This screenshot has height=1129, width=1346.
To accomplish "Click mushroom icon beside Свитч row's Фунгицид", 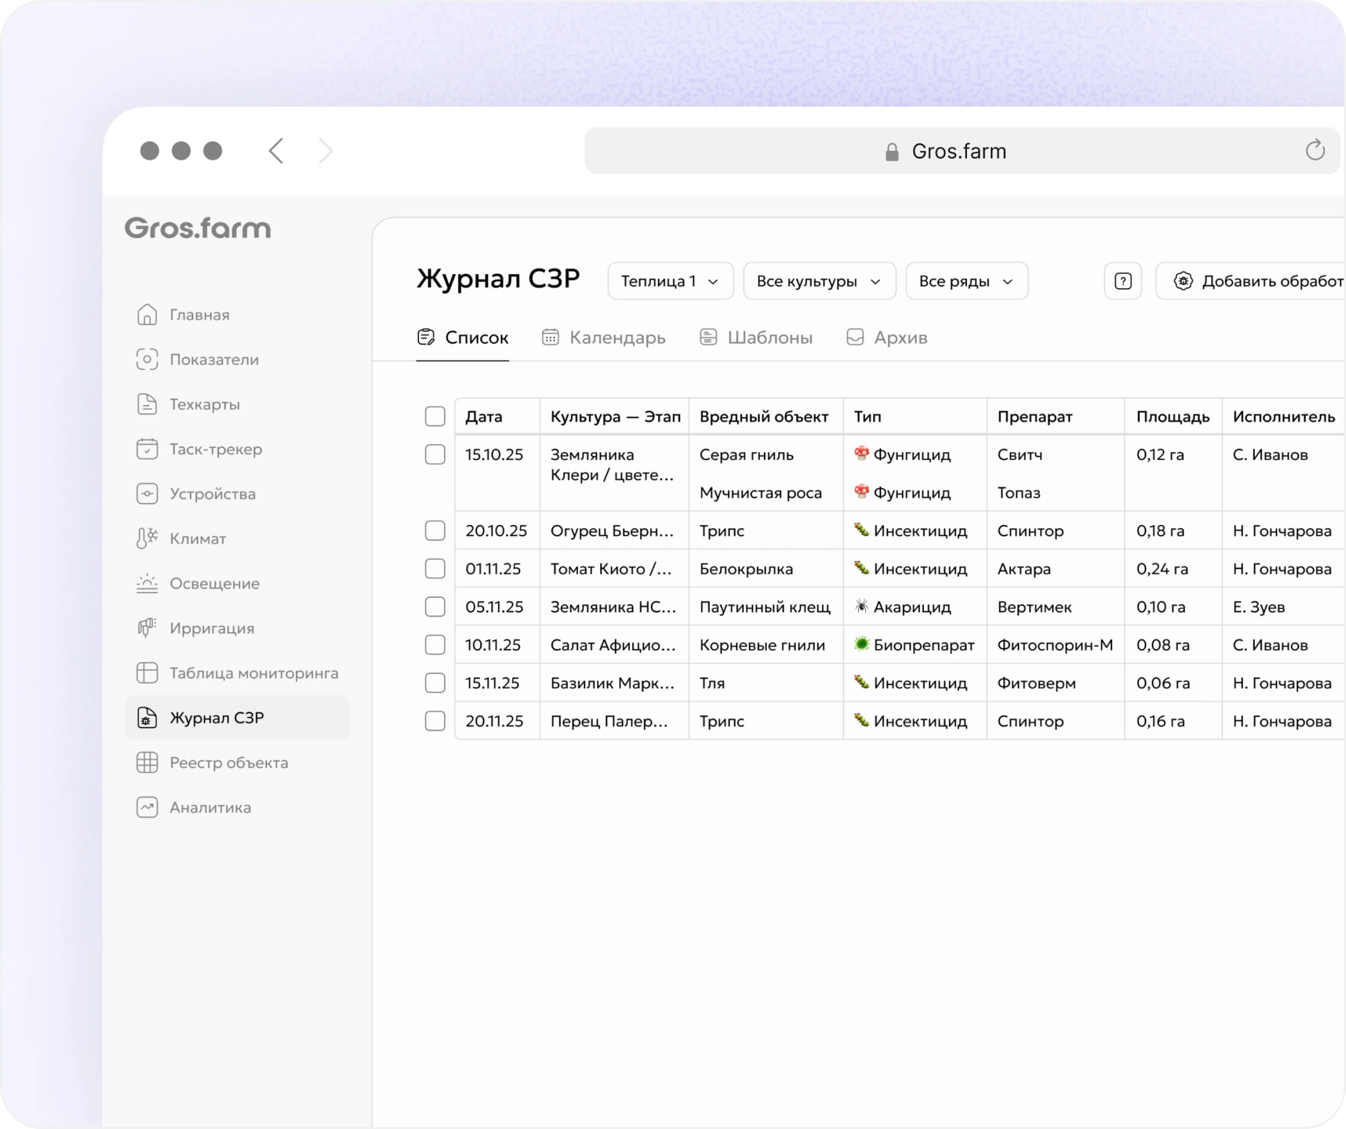I will click(x=862, y=454).
